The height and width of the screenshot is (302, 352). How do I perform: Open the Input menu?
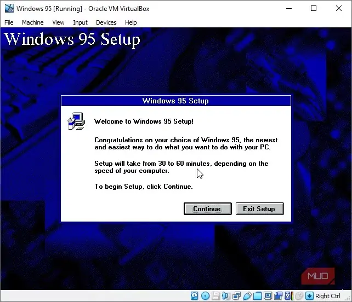pos(80,22)
